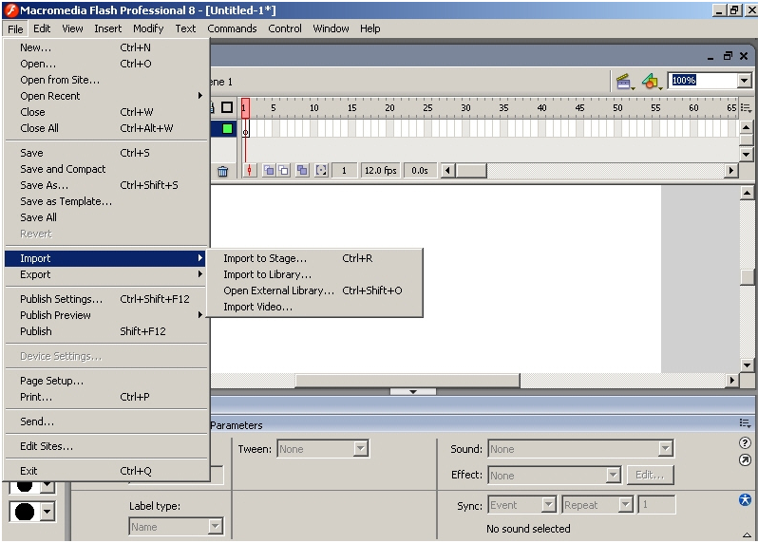The width and height of the screenshot is (758, 543).
Task: Choose Open from Site...
Action: (x=105, y=80)
